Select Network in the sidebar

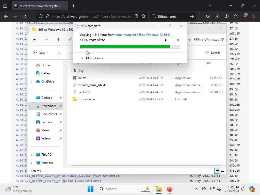(x=47, y=163)
